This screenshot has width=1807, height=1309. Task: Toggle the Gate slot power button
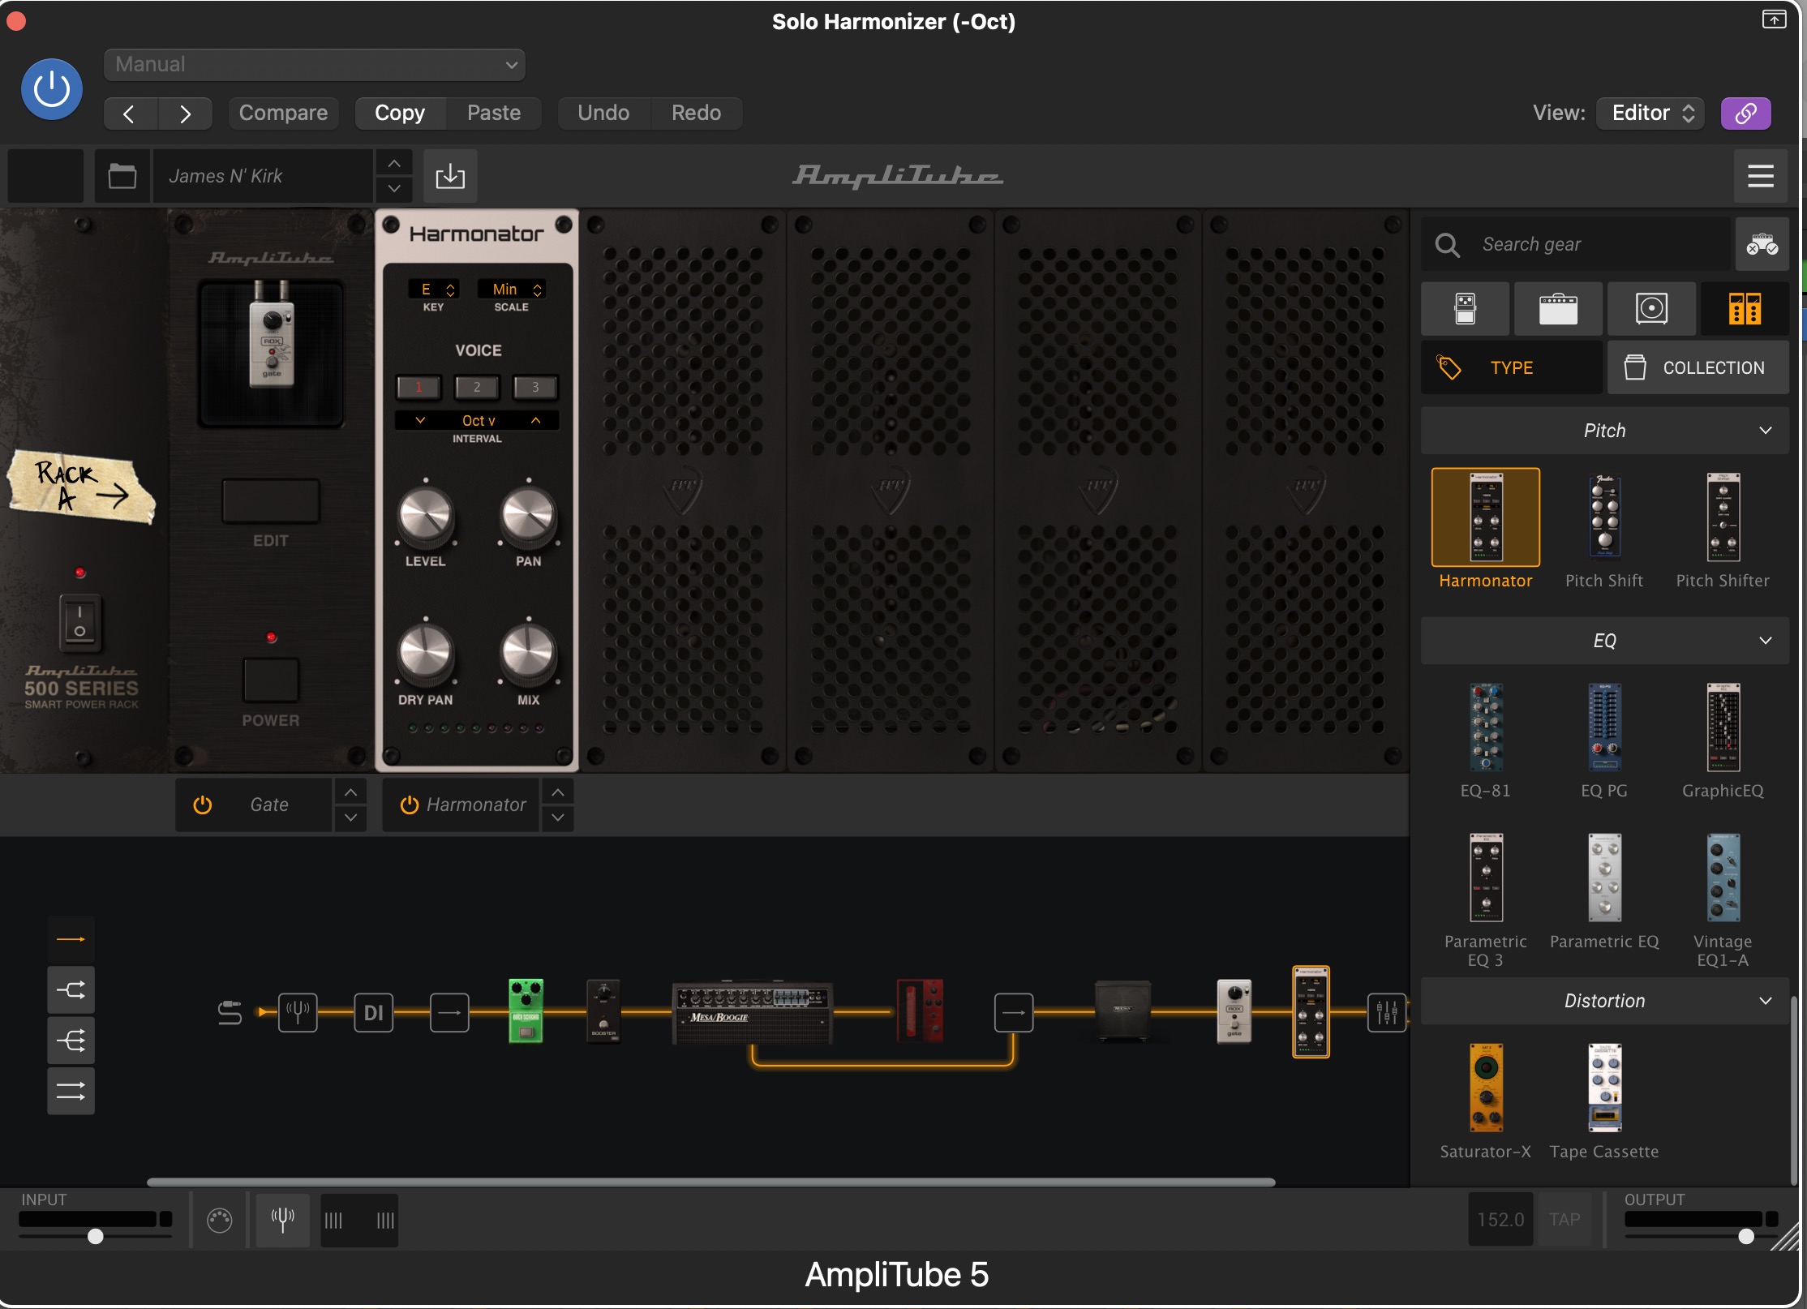pyautogui.click(x=202, y=805)
